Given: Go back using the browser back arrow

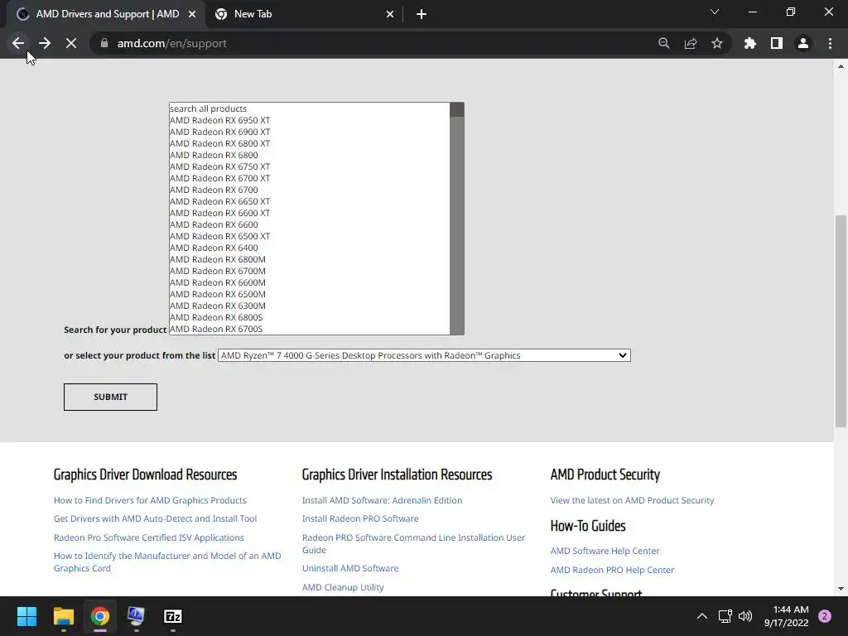Looking at the screenshot, I should [18, 43].
